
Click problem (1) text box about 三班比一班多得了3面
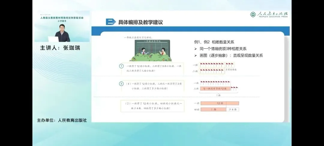click(x=152, y=86)
